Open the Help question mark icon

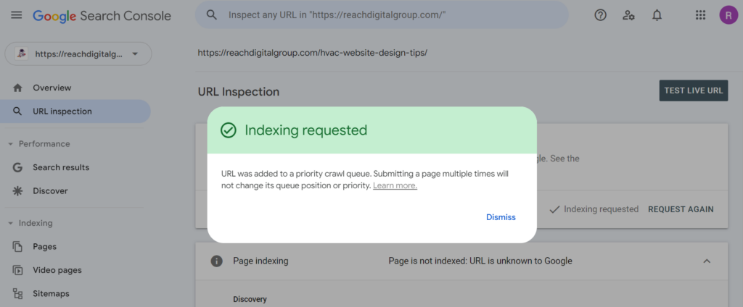pyautogui.click(x=600, y=15)
